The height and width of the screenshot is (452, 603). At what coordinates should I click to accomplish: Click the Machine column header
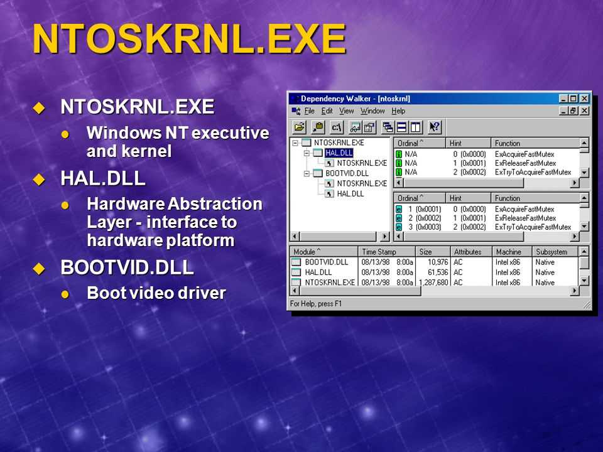[512, 252]
